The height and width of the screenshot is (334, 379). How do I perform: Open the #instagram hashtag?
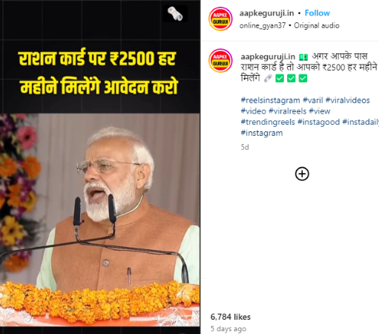click(x=262, y=133)
